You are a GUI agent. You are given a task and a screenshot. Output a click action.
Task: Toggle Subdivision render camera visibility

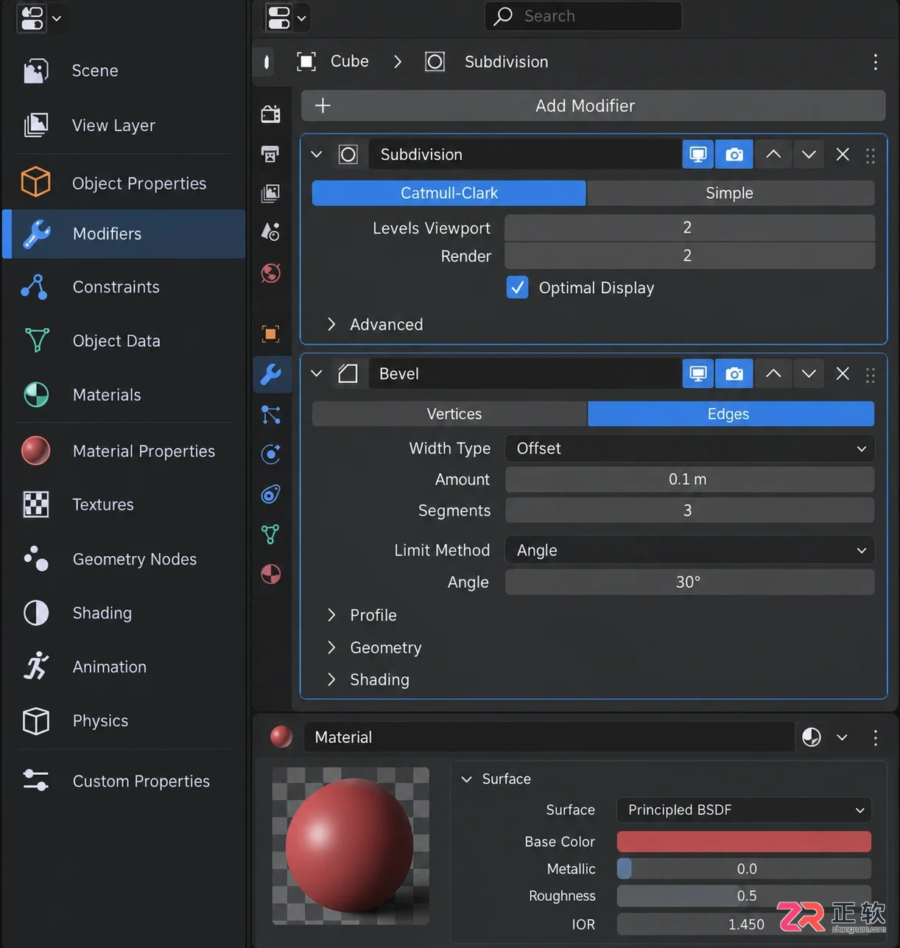(734, 155)
